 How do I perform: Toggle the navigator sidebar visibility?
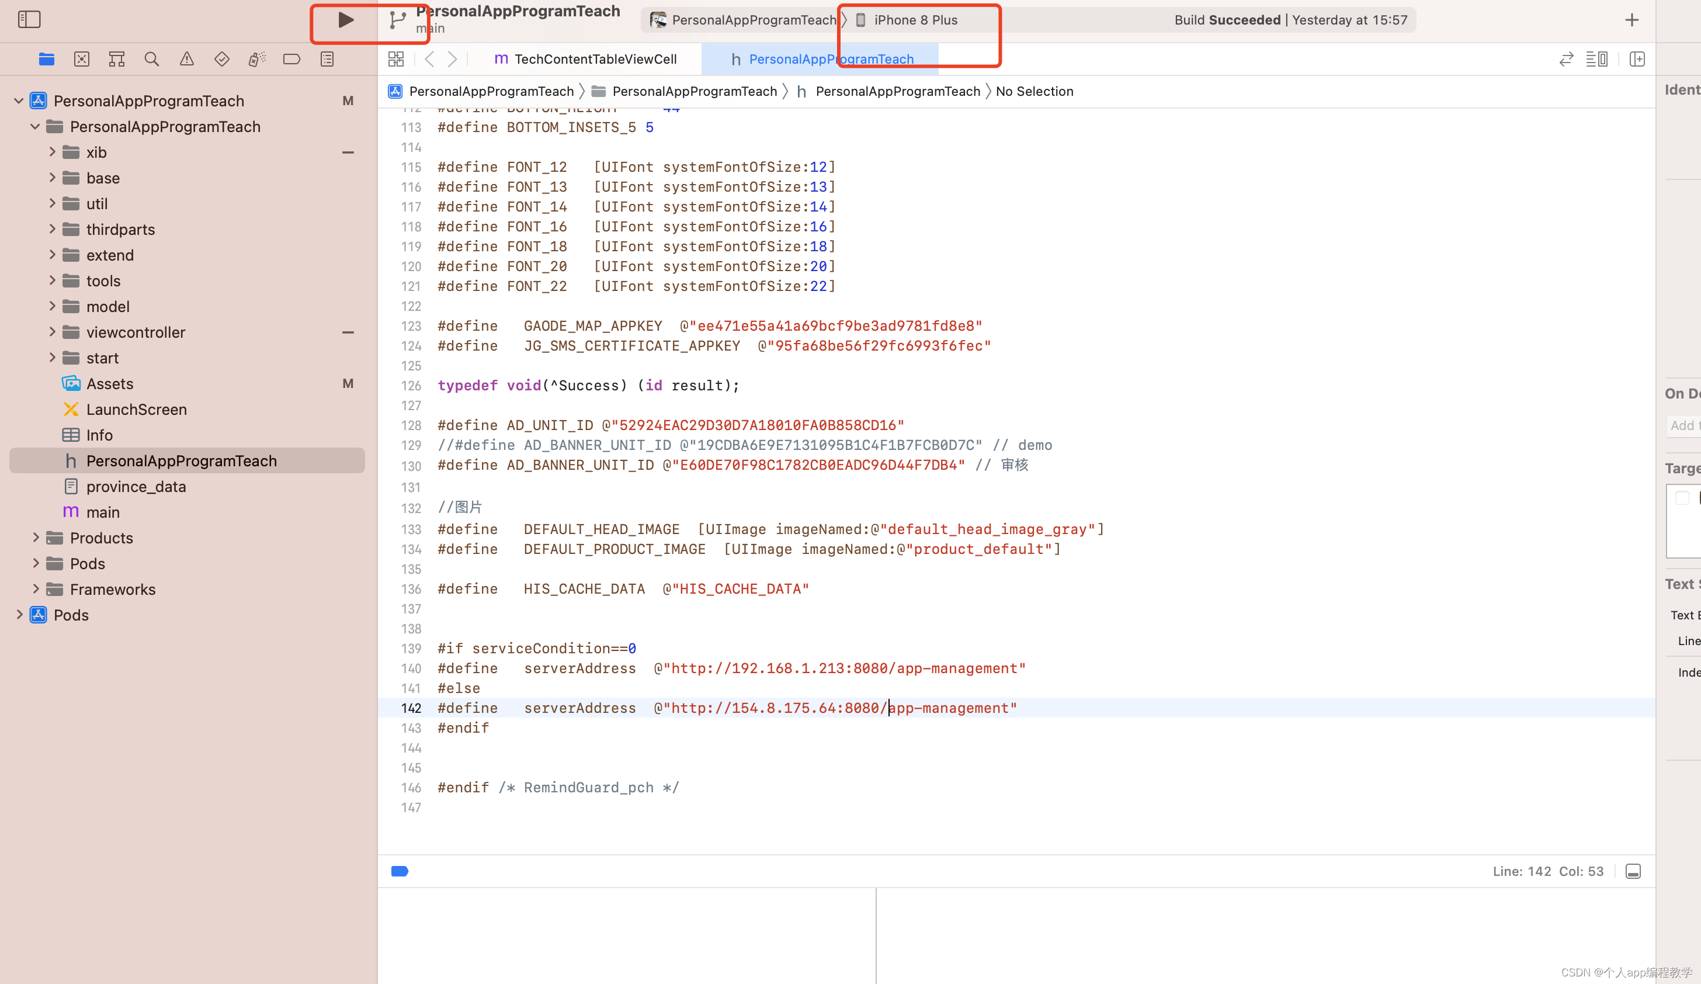29,20
